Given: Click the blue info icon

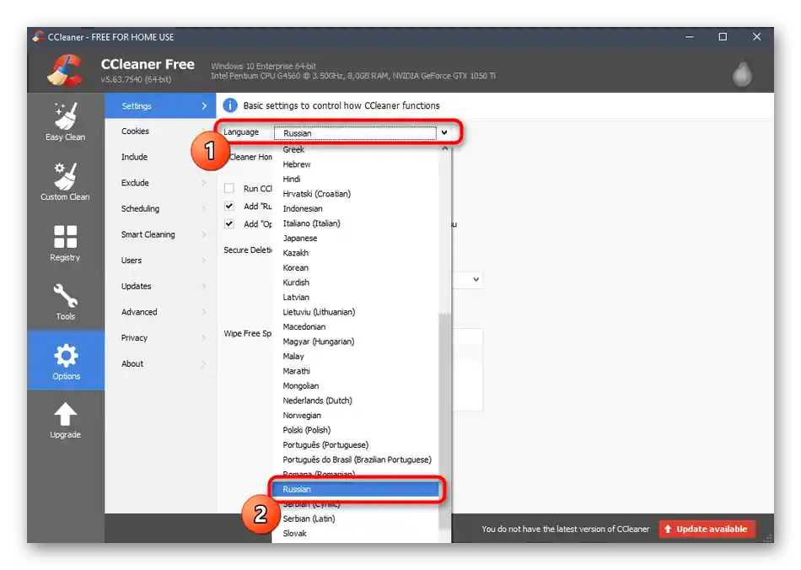Looking at the screenshot, I should pos(230,105).
